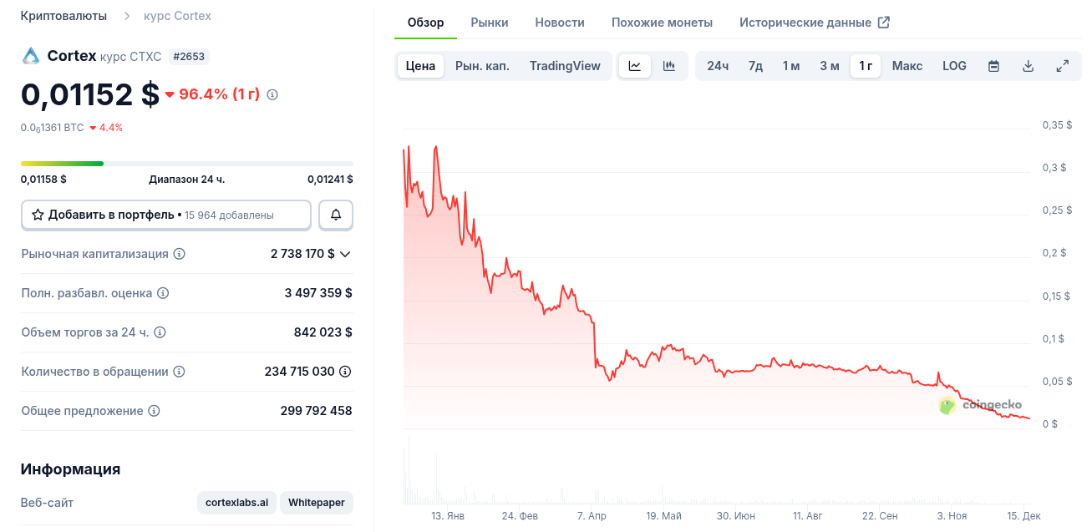Expand breadcrumb chevron after Криптовалюты
The width and height of the screenshot is (1087, 532).
[127, 14]
